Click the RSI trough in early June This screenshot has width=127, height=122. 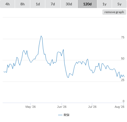pyautogui.click(x=68, y=77)
